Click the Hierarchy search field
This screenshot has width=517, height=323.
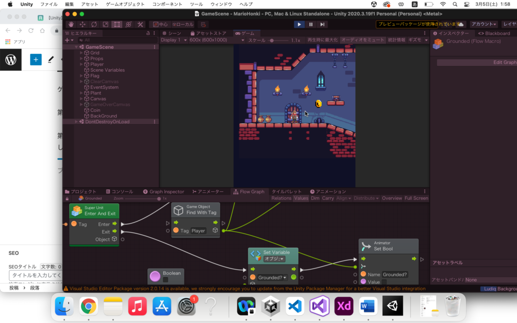click(117, 40)
